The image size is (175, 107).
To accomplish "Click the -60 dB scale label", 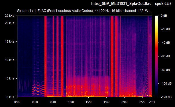I will point(165,56).
